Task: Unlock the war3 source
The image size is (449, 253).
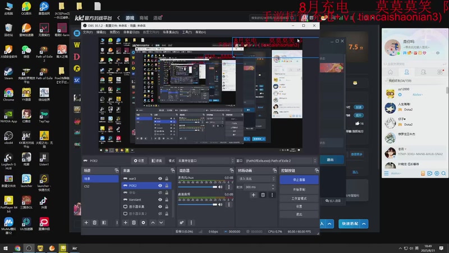Action: 167,178
